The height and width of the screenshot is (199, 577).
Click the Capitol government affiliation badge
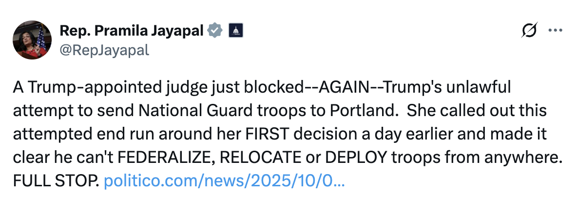pyautogui.click(x=235, y=31)
